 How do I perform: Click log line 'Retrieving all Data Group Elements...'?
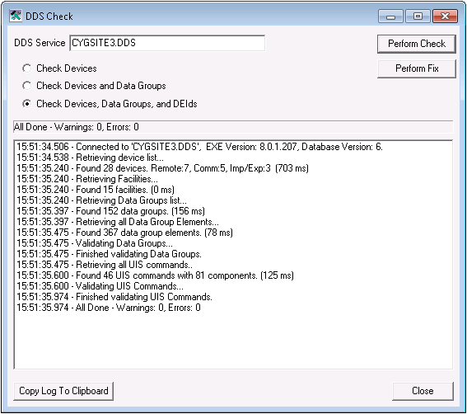click(118, 222)
